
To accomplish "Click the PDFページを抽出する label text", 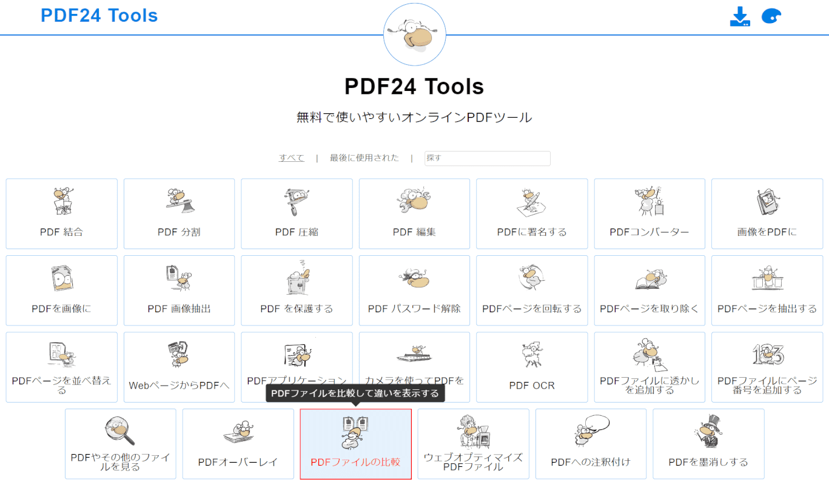I will point(767,309).
